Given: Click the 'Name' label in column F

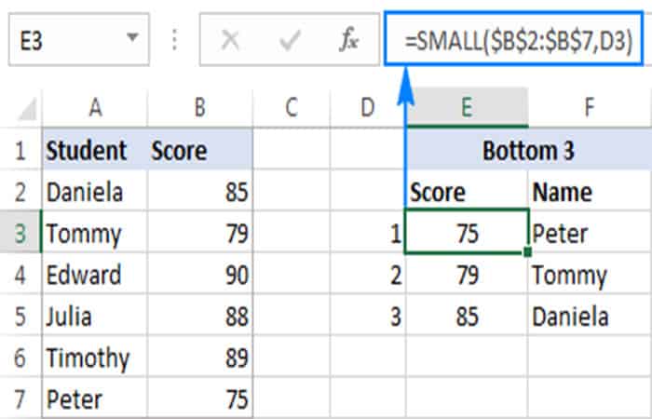Looking at the screenshot, I should tap(590, 190).
